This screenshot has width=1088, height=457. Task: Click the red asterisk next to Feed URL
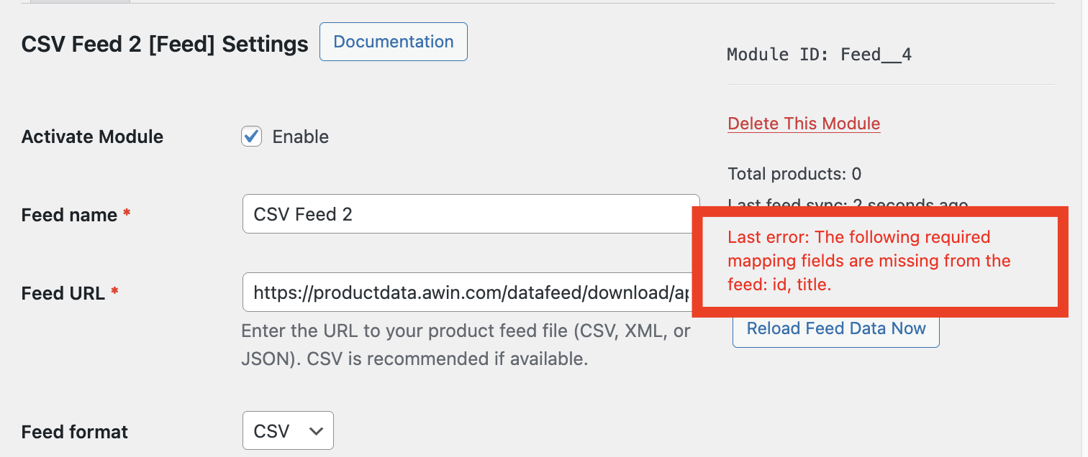115,292
